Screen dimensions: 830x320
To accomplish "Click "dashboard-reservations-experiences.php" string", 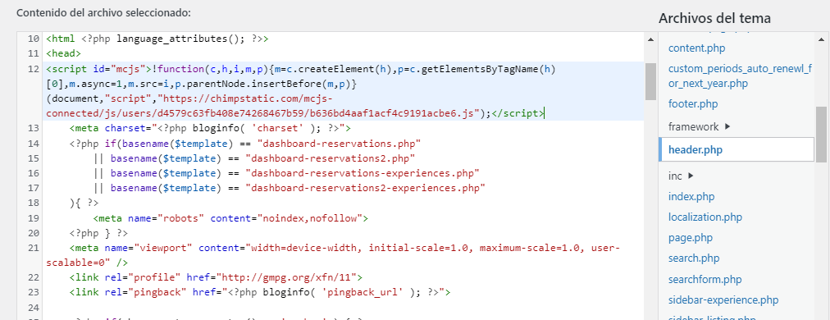I will 363,172.
